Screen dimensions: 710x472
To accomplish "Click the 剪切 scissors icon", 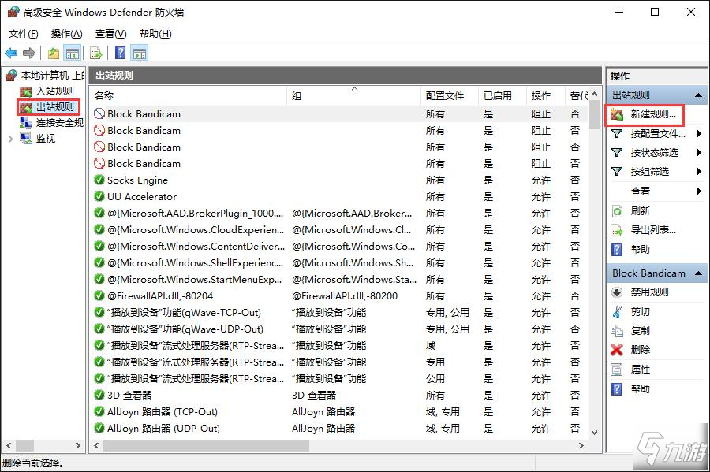I will click(617, 312).
